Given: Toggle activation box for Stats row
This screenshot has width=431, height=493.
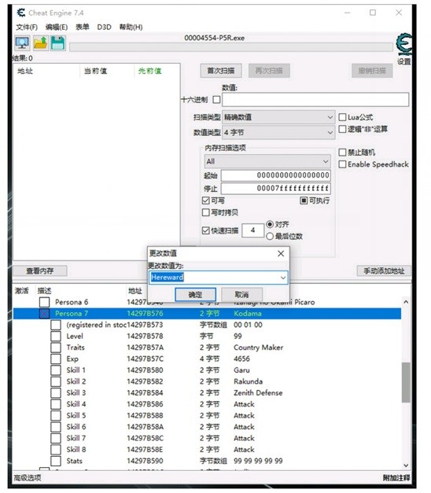Looking at the screenshot, I should (x=56, y=461).
